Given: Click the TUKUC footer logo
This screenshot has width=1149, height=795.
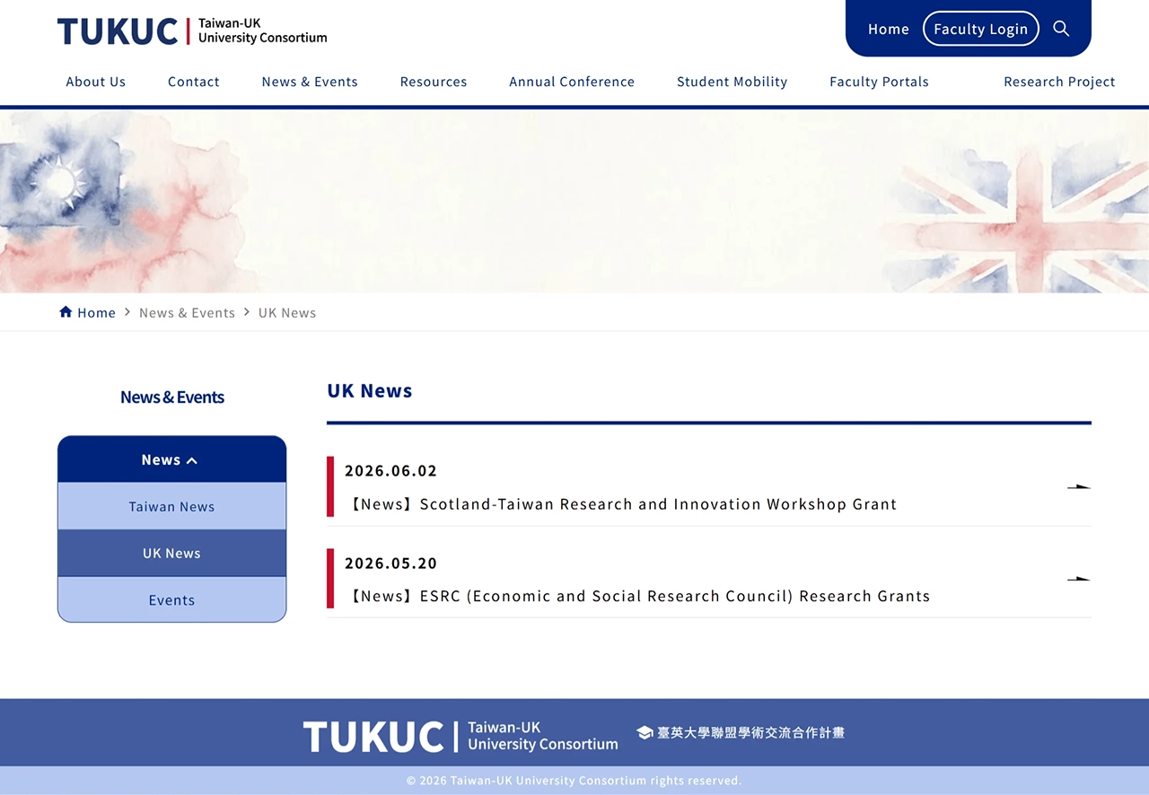Looking at the screenshot, I should coord(460,737).
